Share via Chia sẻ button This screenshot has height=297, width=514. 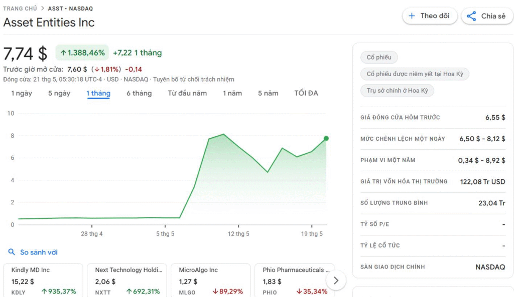pos(487,16)
